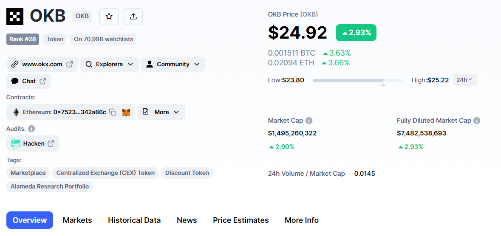Click the 3.66% ETH change text
Screen dimensions: 501x236
point(336,63)
